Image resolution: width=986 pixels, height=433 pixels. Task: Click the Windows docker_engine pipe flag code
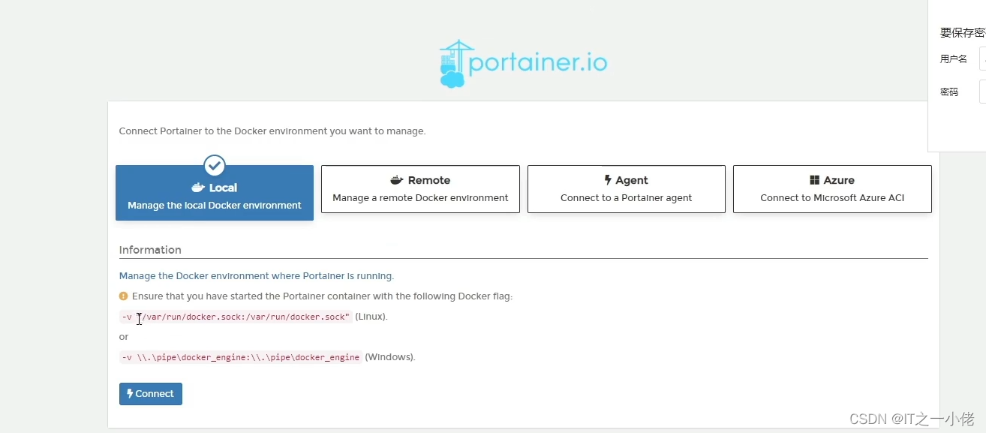click(241, 357)
